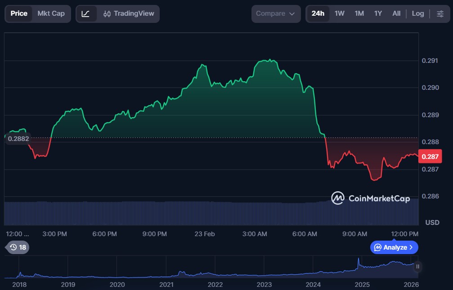This screenshot has width=453, height=290.
Task: Click the pause handle on range navigator
Action: (x=417, y=267)
